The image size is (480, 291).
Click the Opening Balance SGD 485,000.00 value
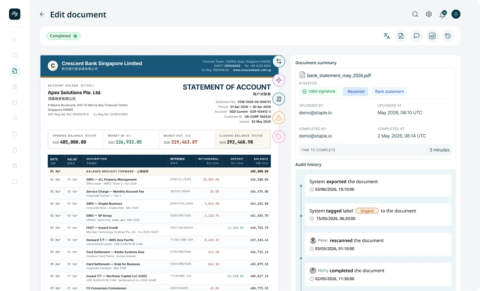click(x=69, y=142)
